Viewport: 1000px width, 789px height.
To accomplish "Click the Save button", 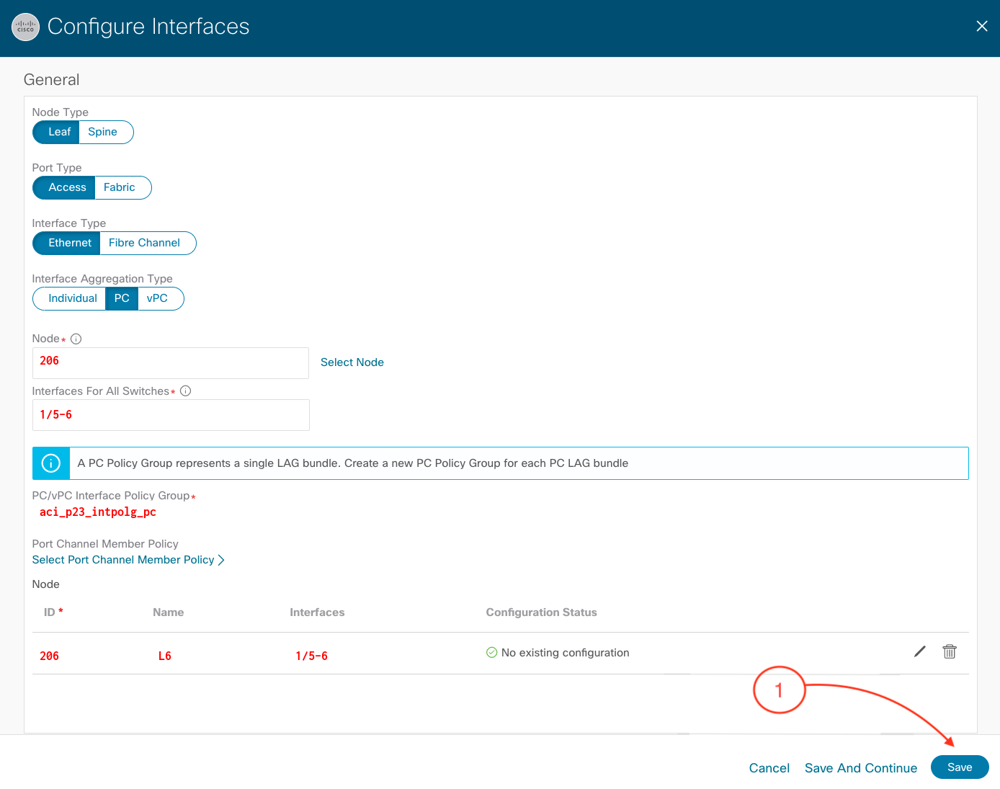I will 959,767.
